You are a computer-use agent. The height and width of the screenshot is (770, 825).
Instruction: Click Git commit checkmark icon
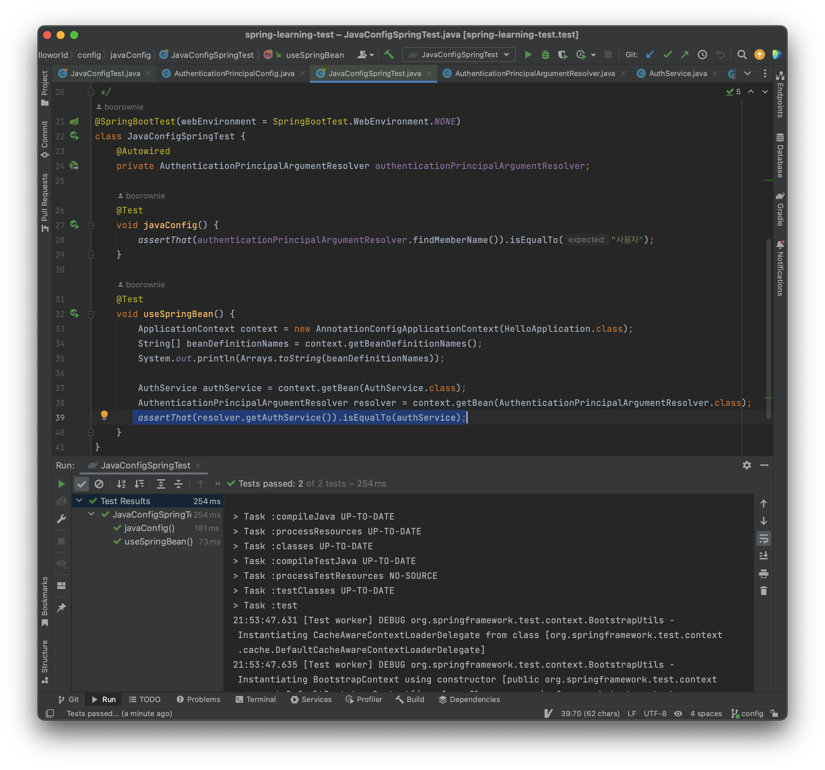(668, 55)
